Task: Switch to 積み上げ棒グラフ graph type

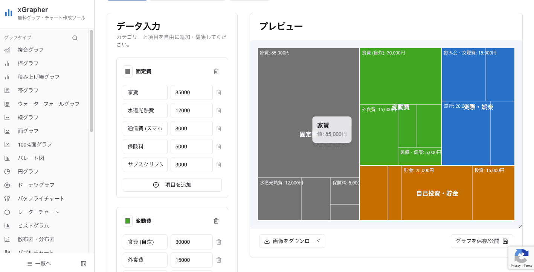Action: 39,77
